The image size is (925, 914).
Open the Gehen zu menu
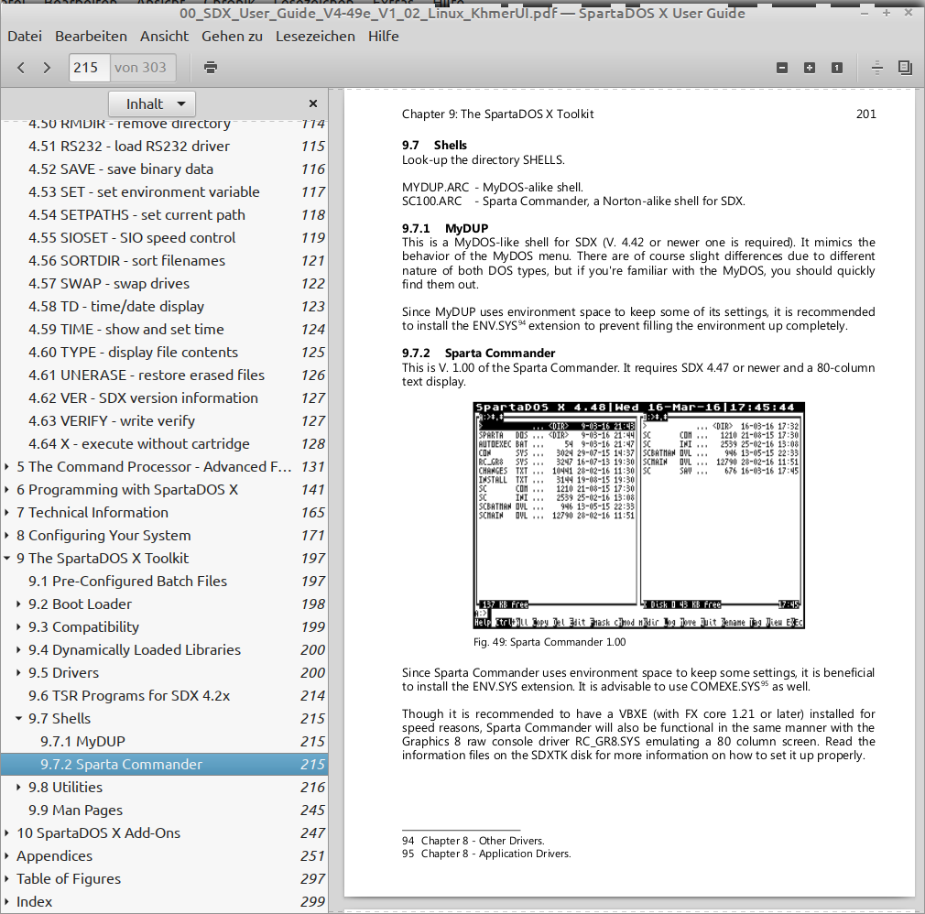tap(232, 37)
